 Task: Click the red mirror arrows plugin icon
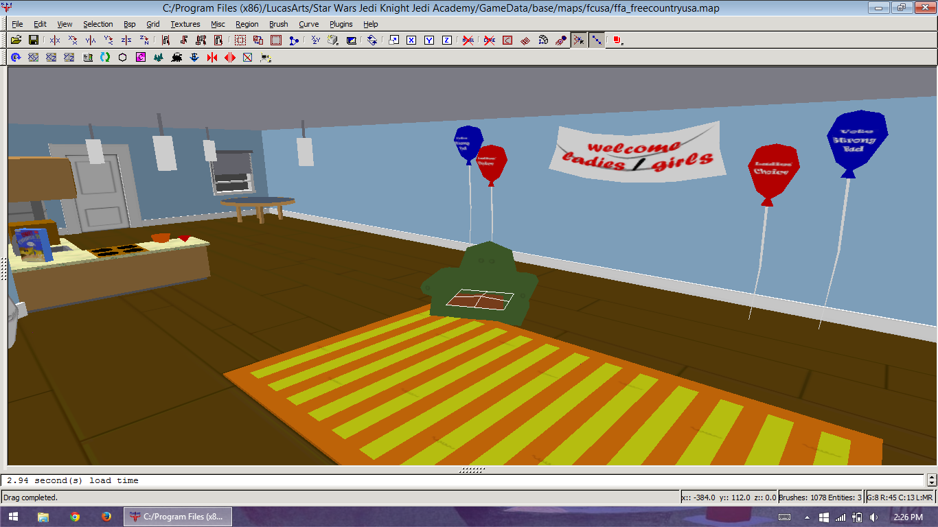(212, 58)
